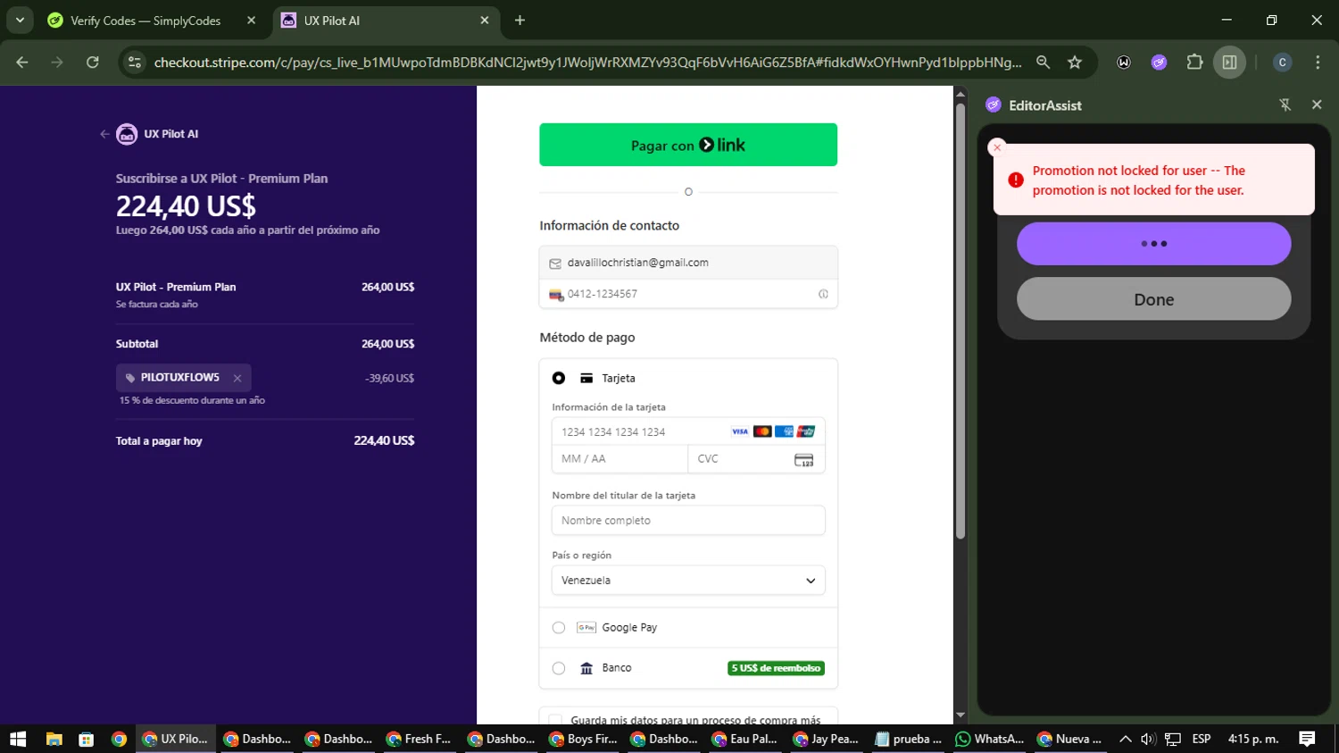Open Windows Start menu
Image resolution: width=1339 pixels, height=753 pixels.
pyautogui.click(x=18, y=739)
